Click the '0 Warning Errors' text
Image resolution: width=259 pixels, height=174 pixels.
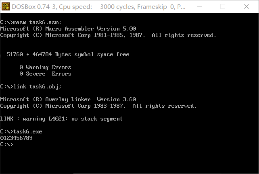tap(45, 68)
